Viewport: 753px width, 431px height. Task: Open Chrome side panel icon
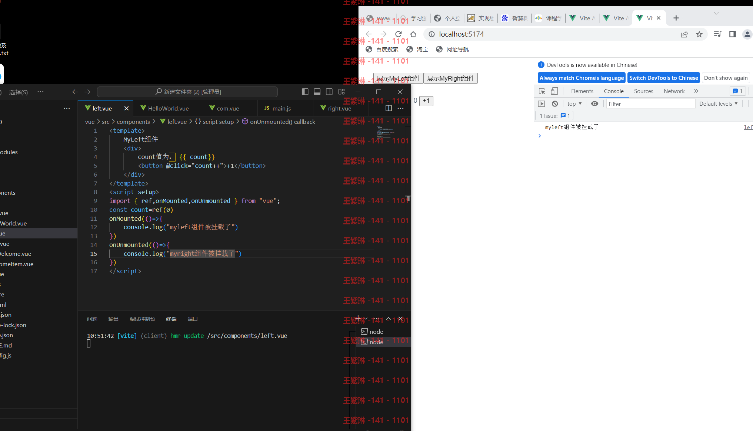pos(733,34)
